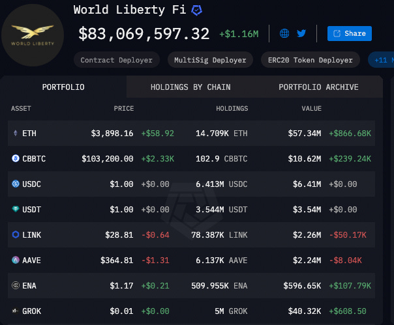Click the GROK token icon
This screenshot has height=325, width=394.
tap(15, 311)
